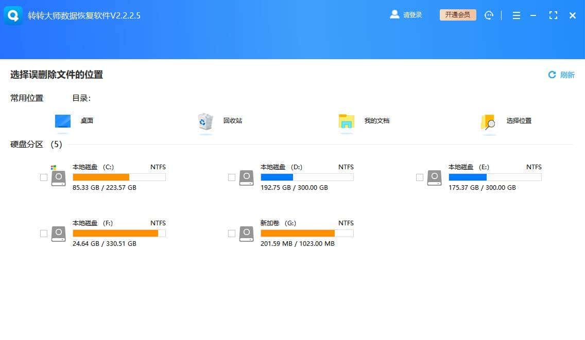Open My Documents (我的文档) scan icon
The image size is (585, 340).
point(346,121)
